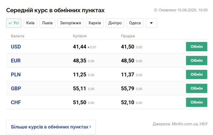Image resolution: width=213 pixels, height=135 pixels.
Task: Click Обмін button for CHF
Action: click(x=197, y=102)
